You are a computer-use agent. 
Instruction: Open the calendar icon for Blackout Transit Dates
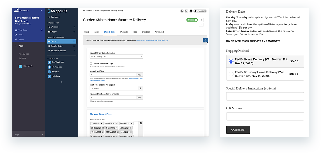click(141, 123)
